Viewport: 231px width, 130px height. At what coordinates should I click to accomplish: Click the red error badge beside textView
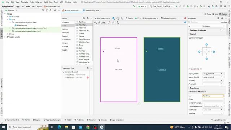coord(88,78)
